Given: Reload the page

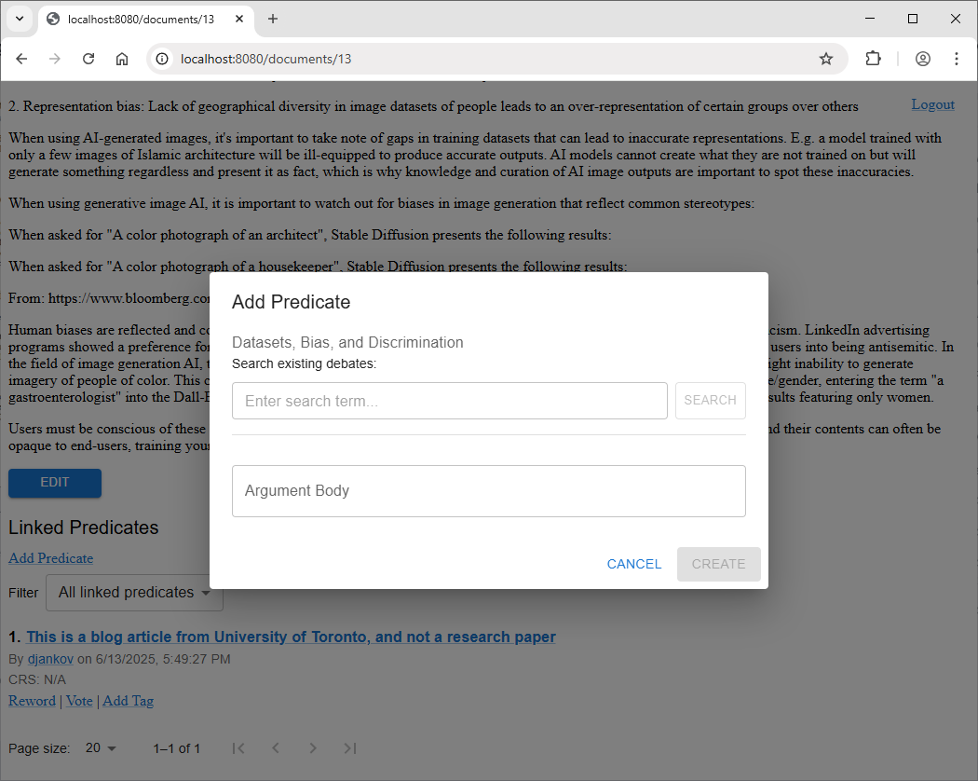Looking at the screenshot, I should pos(88,59).
